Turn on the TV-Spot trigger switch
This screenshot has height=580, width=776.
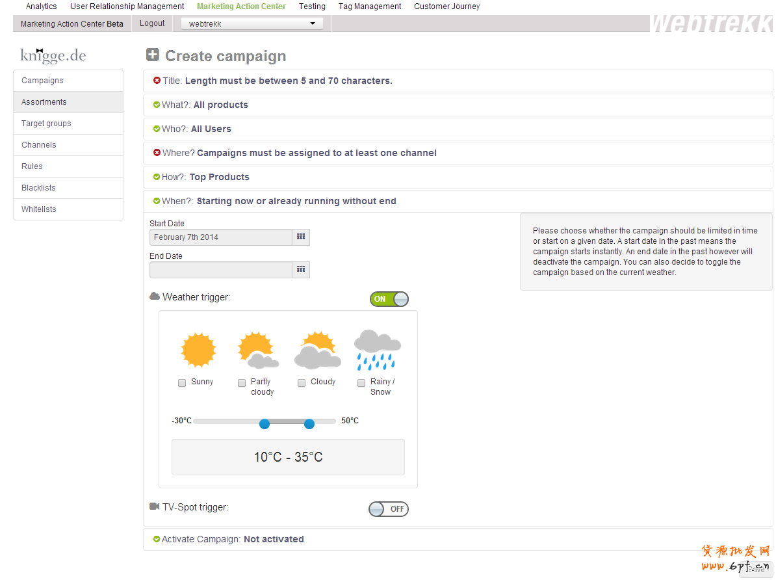click(388, 509)
